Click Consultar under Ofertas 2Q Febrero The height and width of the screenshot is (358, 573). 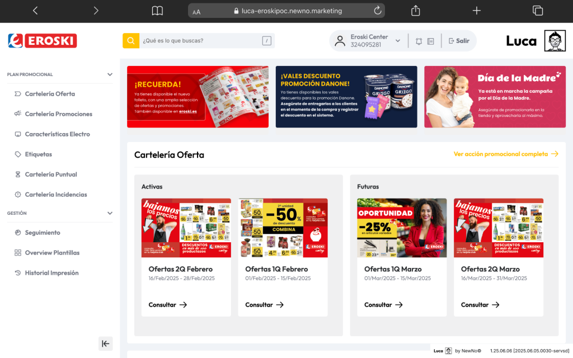167,305
